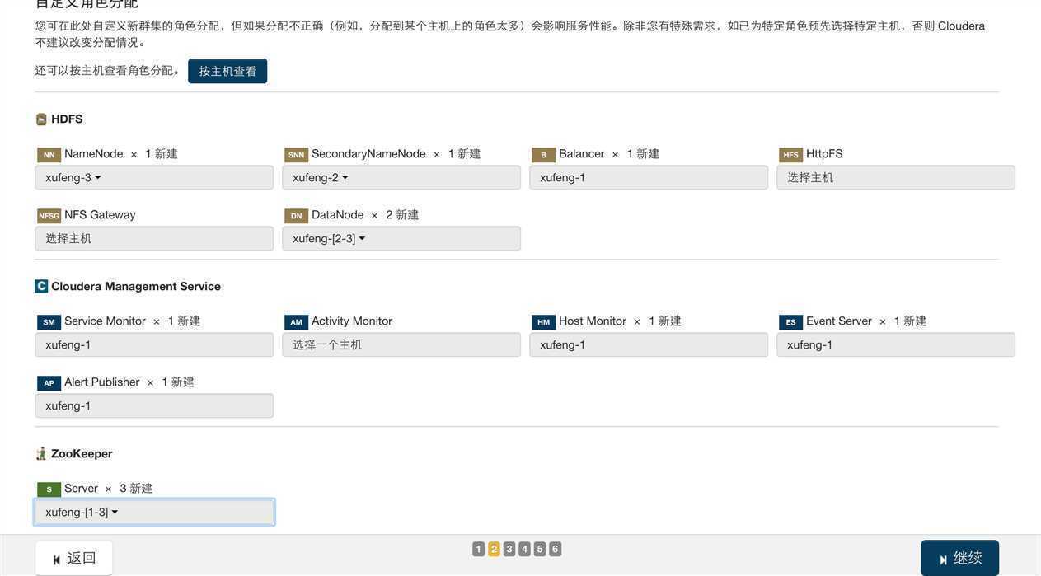Screen dimensions: 1041x576
Task: Go to wizard step 4
Action: click(524, 549)
